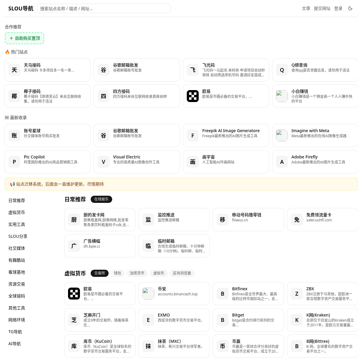Click the 免费领流量卡 icon

(297, 220)
